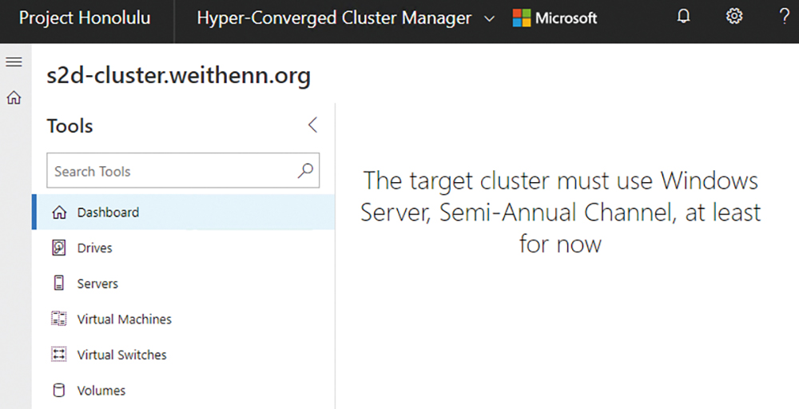Image resolution: width=799 pixels, height=409 pixels.
Task: Click the Servers device icon
Action: (59, 284)
